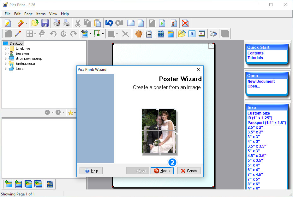Select the Hand pan tool
The width and height of the screenshot is (293, 197).
138,34
